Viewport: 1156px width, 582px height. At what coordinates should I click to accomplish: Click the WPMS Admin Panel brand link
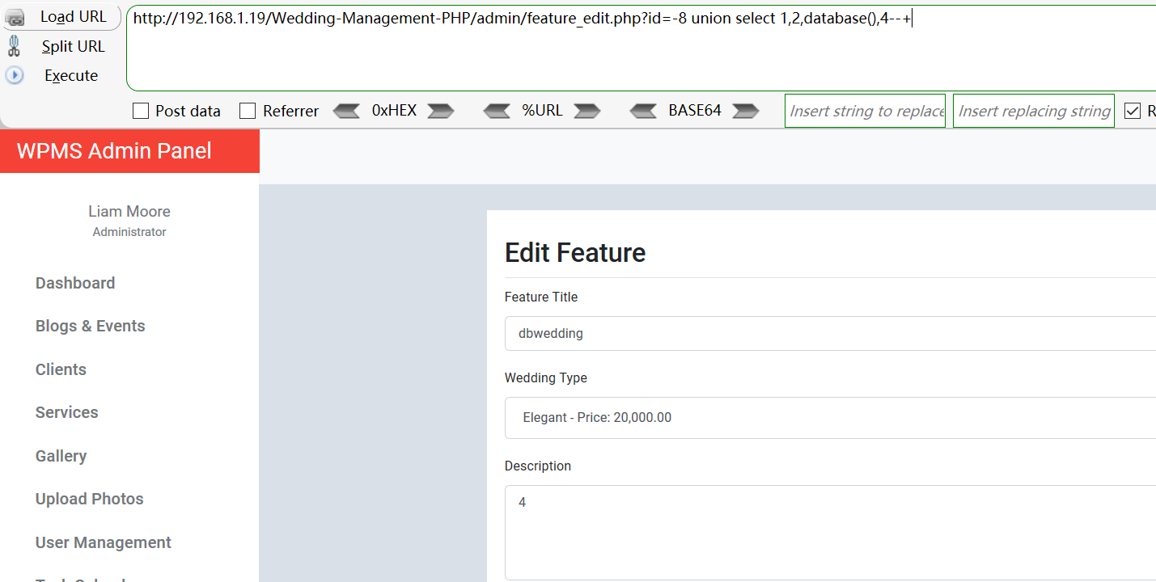point(114,150)
